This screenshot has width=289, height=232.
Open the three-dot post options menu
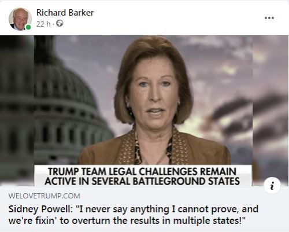(269, 18)
